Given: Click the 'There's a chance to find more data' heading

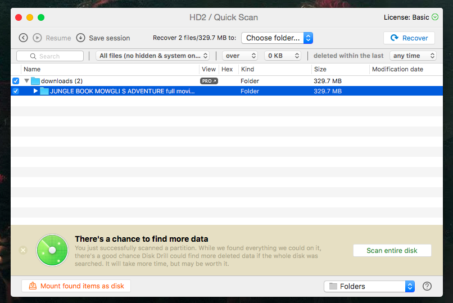Looking at the screenshot, I should [x=141, y=239].
